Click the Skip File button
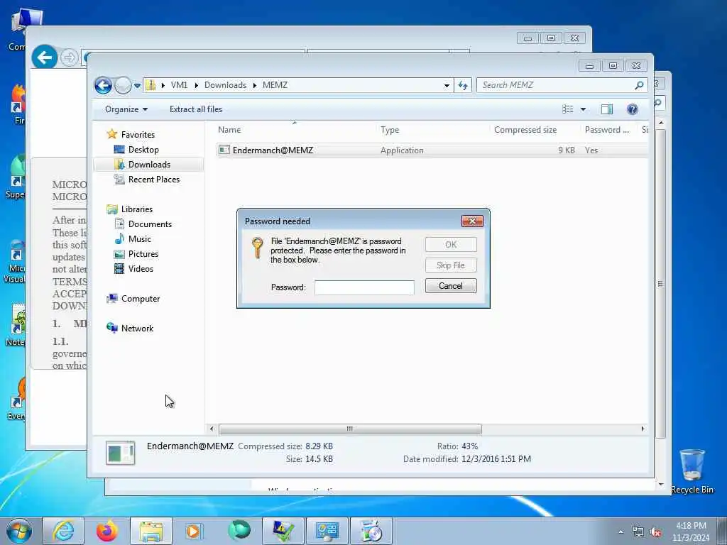Viewport: 727px width, 545px height. point(451,265)
